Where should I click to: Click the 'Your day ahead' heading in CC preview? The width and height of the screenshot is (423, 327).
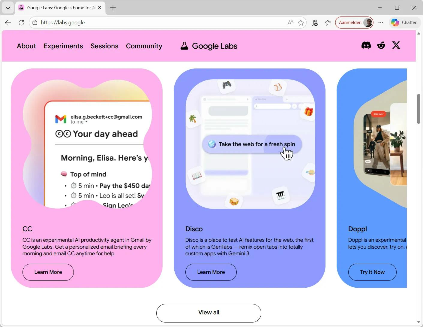pos(97,134)
